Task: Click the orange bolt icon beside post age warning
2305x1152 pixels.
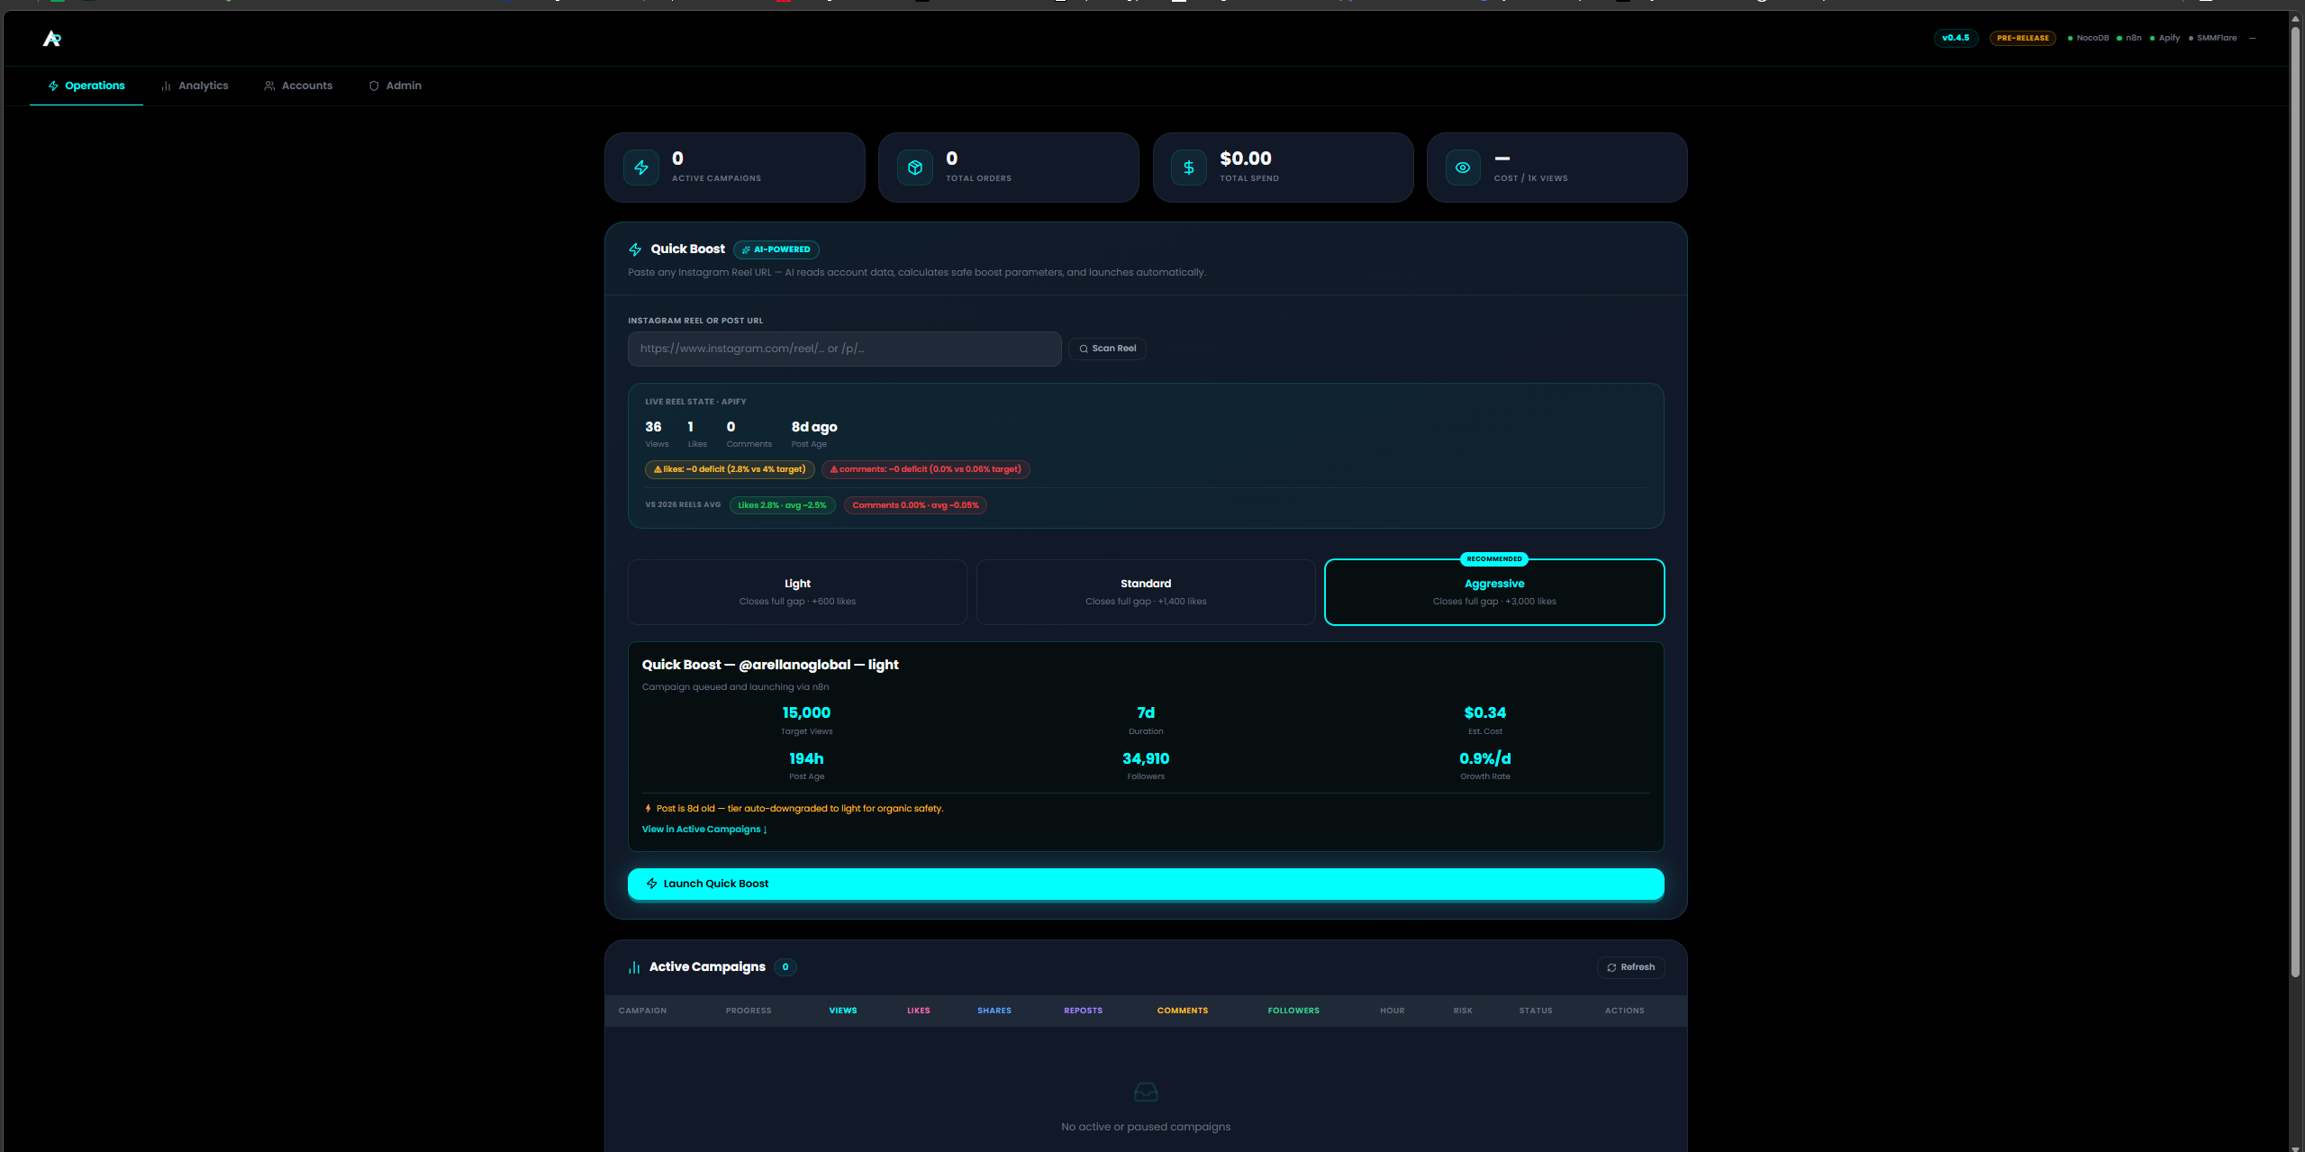Action: coord(648,809)
